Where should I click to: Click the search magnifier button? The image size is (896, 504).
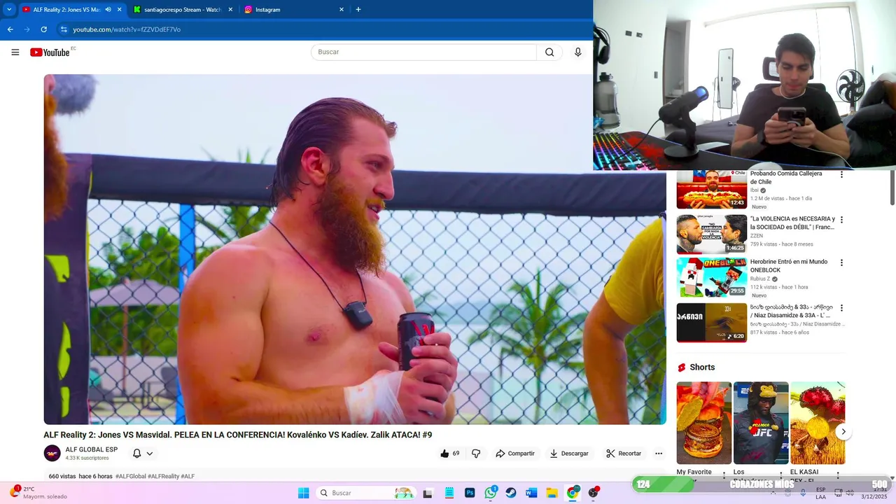point(549,52)
